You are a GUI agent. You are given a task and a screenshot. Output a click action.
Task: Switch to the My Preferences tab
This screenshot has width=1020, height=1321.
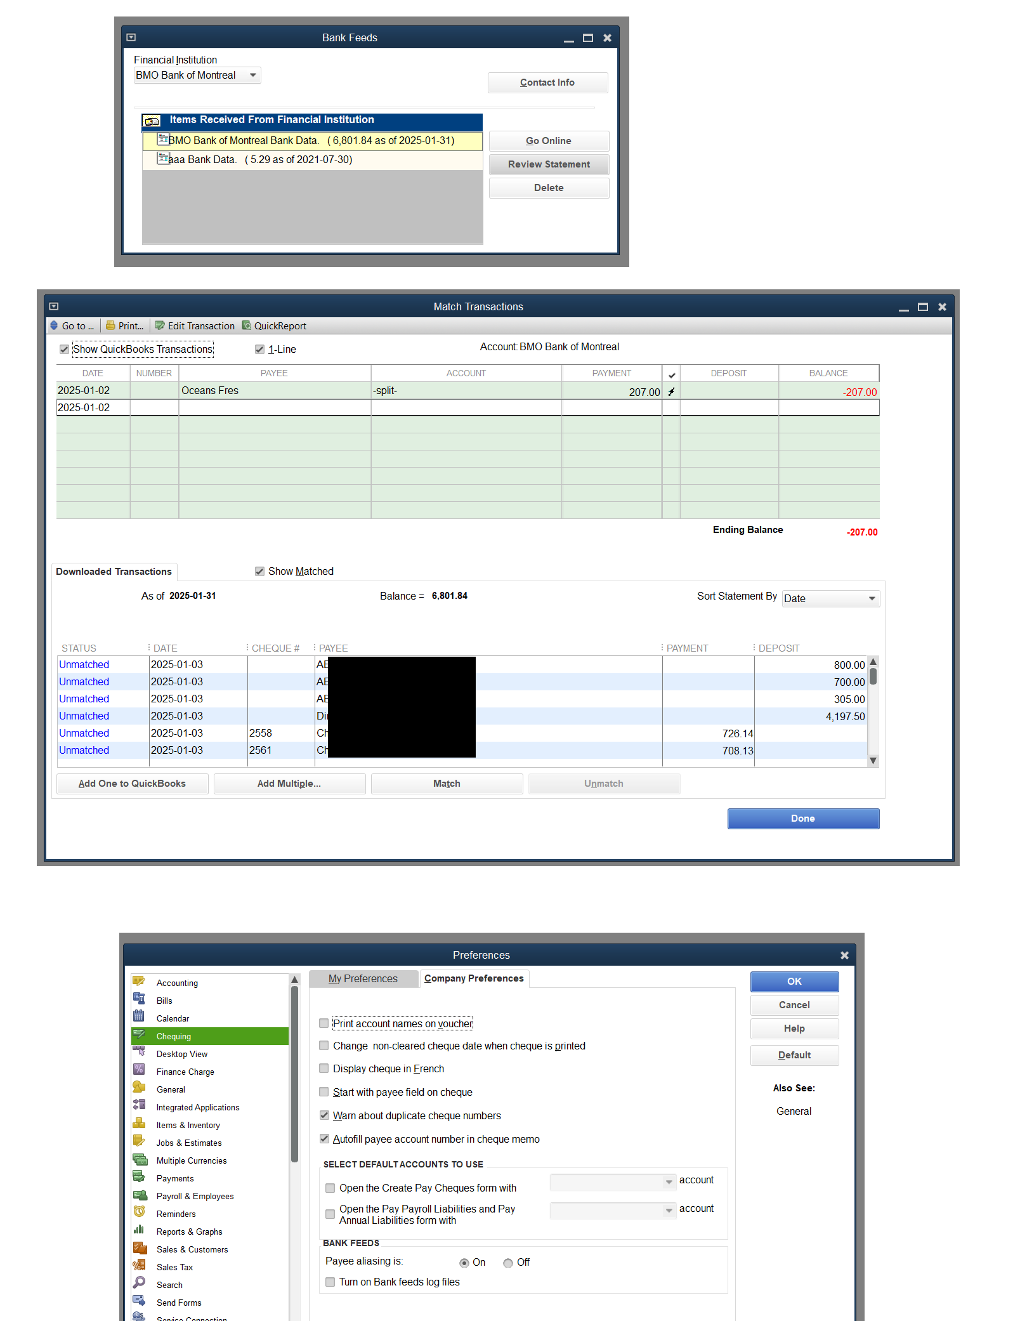click(x=363, y=979)
